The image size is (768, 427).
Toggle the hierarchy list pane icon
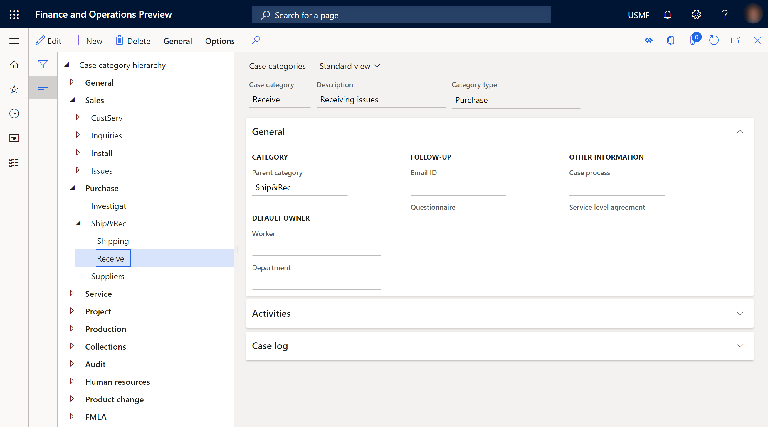pos(43,87)
